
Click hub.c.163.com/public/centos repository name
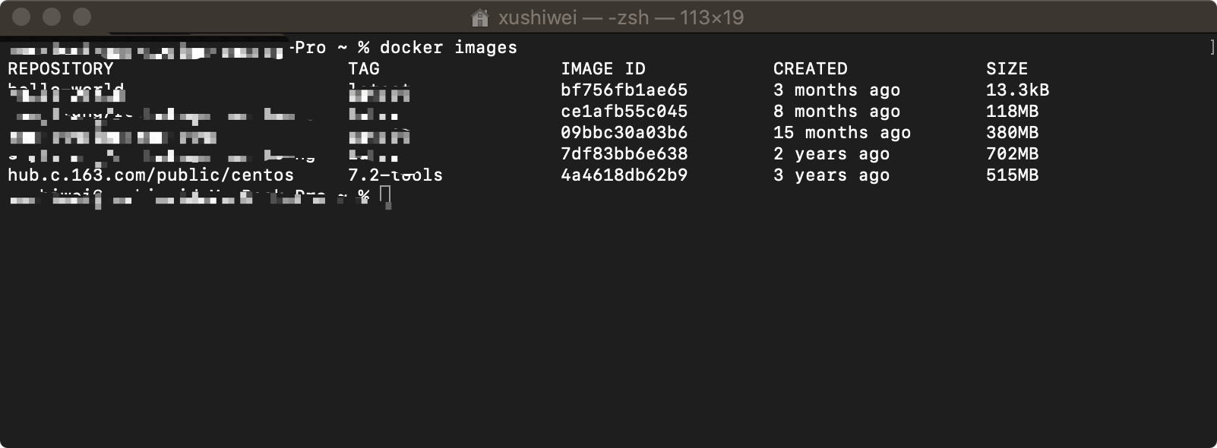pos(150,175)
